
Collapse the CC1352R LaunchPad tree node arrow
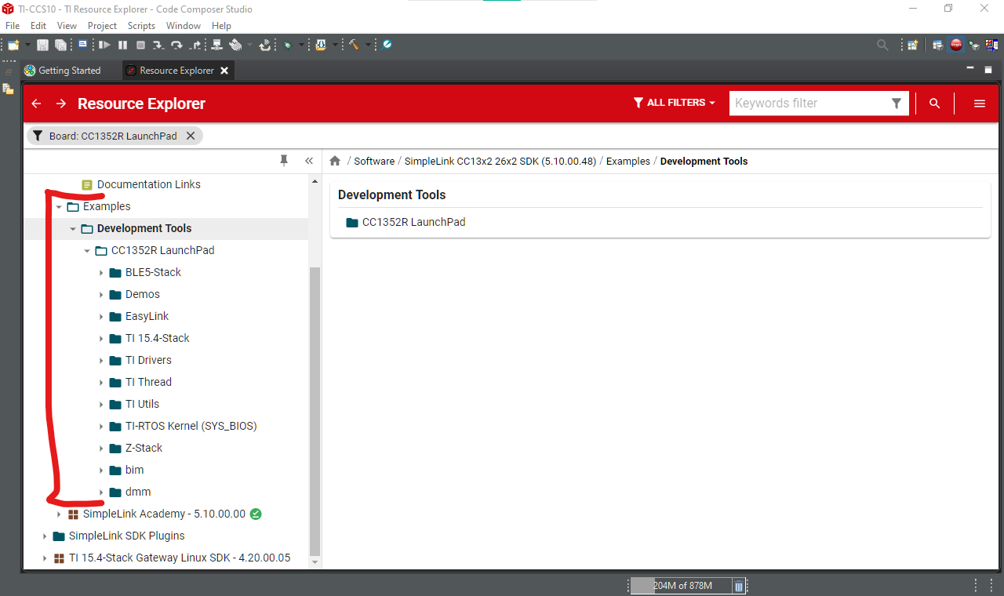[x=87, y=251]
